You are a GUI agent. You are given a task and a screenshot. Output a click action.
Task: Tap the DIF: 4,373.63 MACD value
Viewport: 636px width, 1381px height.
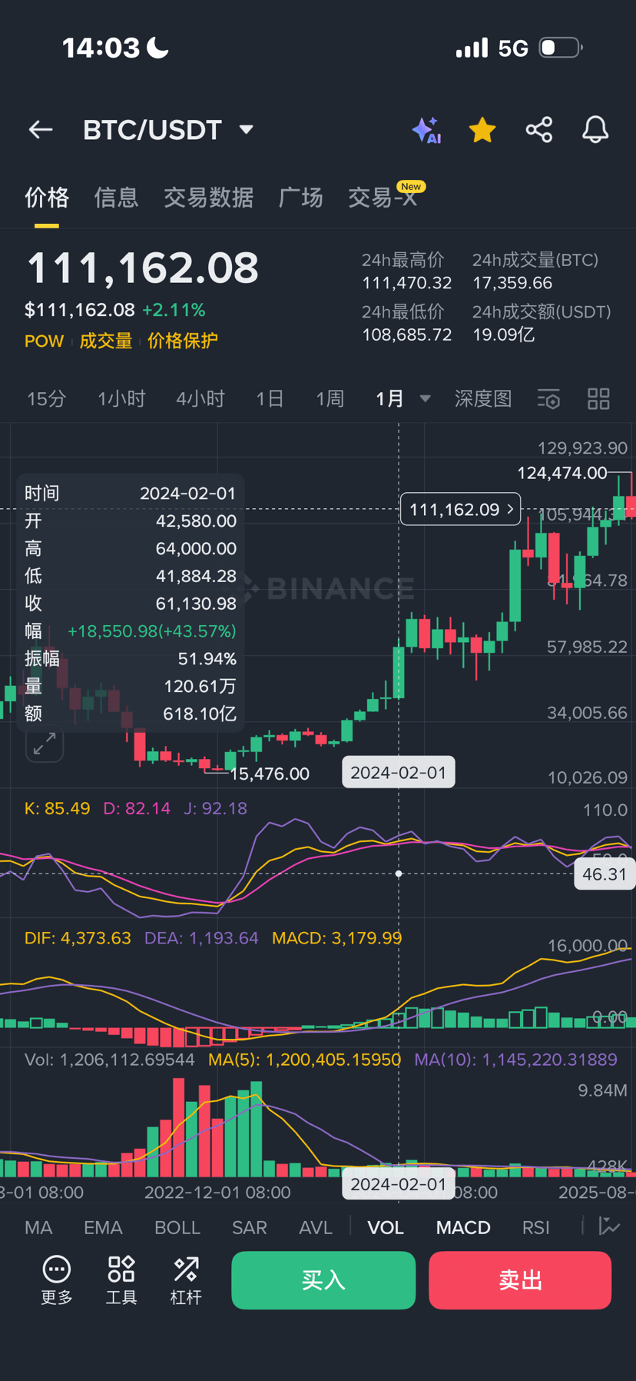click(78, 938)
